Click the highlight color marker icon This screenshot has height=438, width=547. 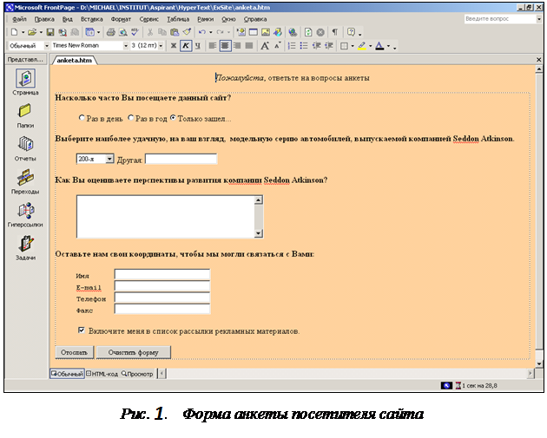(362, 46)
